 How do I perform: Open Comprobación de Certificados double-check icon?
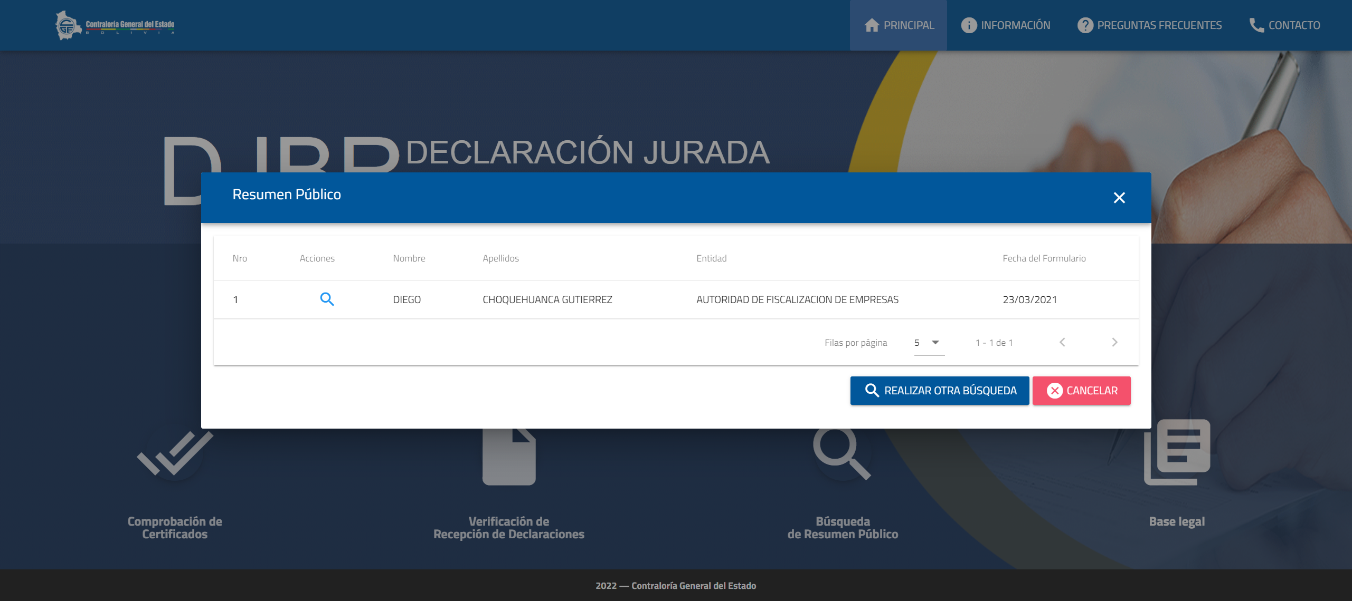pos(175,453)
